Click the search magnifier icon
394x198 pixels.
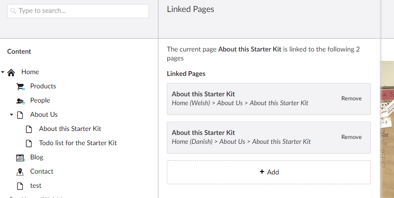pyautogui.click(x=13, y=11)
